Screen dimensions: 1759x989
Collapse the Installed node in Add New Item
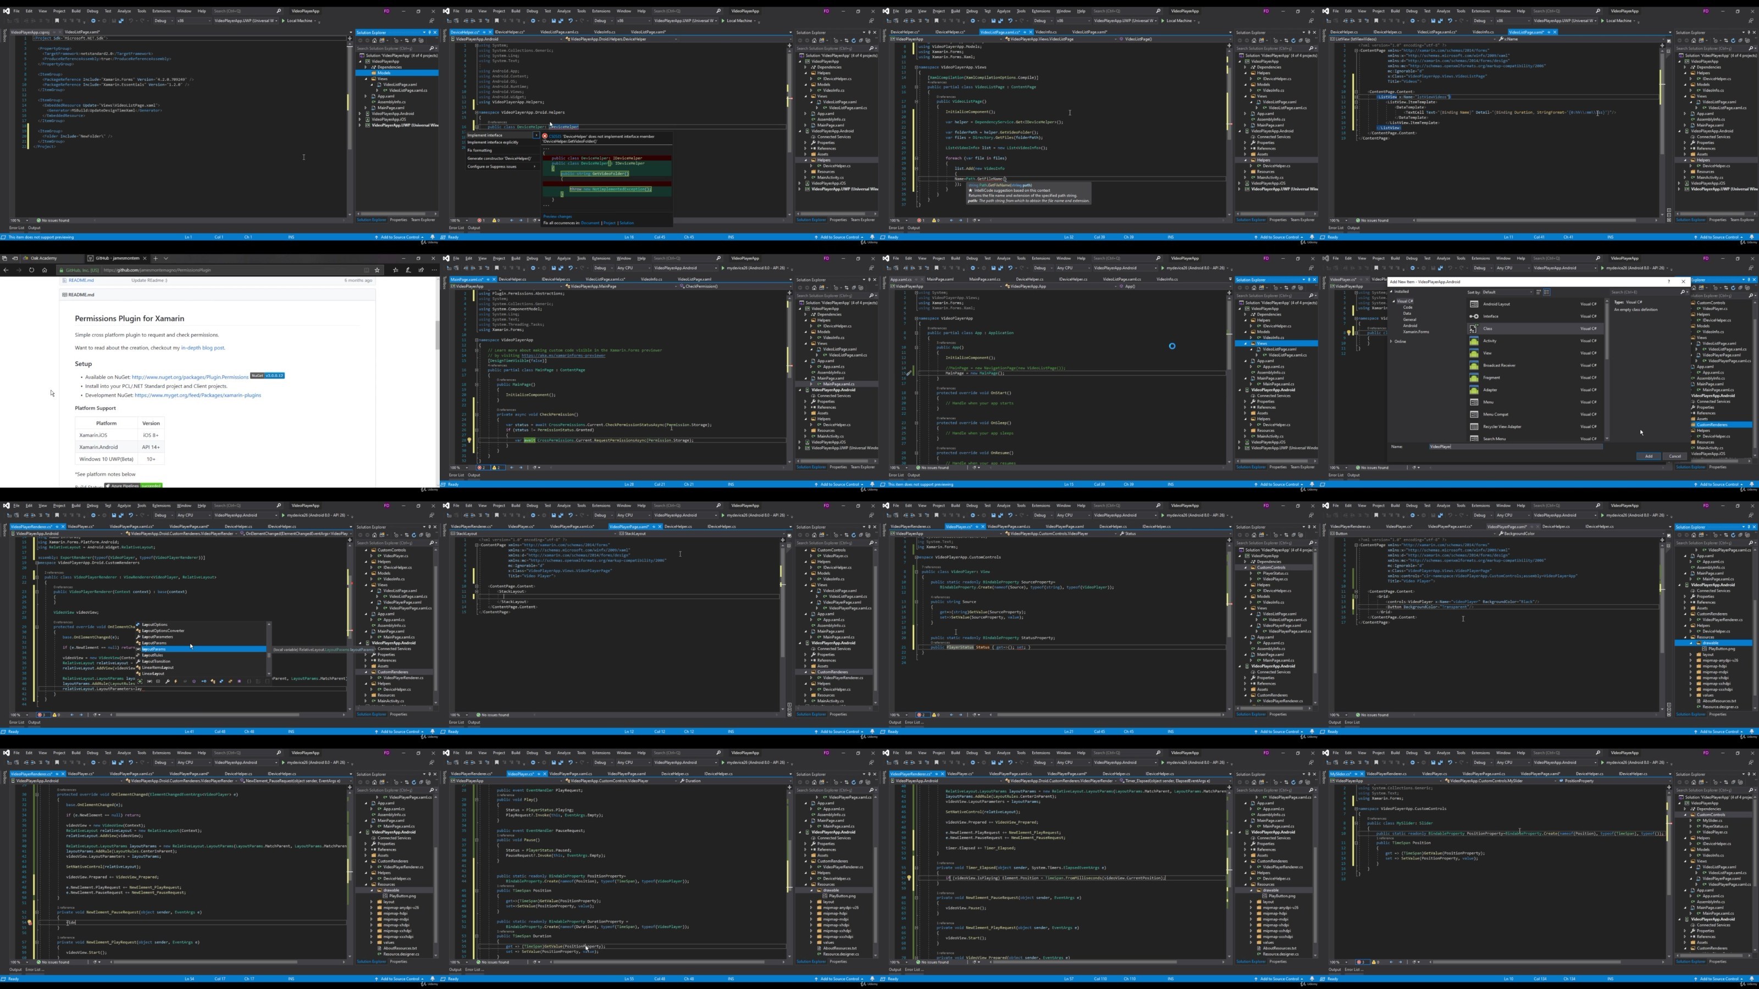1391,291
